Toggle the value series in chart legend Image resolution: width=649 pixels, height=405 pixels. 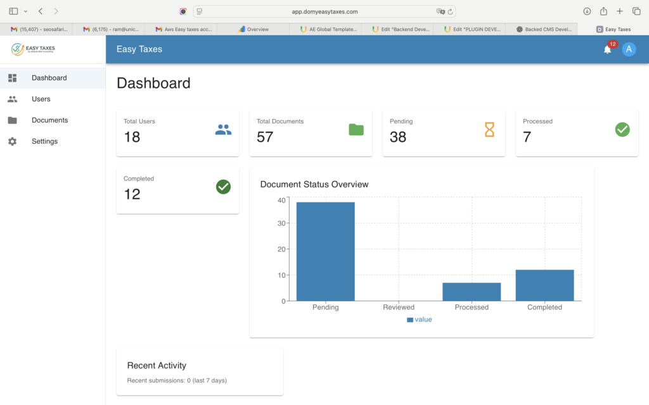click(x=420, y=319)
